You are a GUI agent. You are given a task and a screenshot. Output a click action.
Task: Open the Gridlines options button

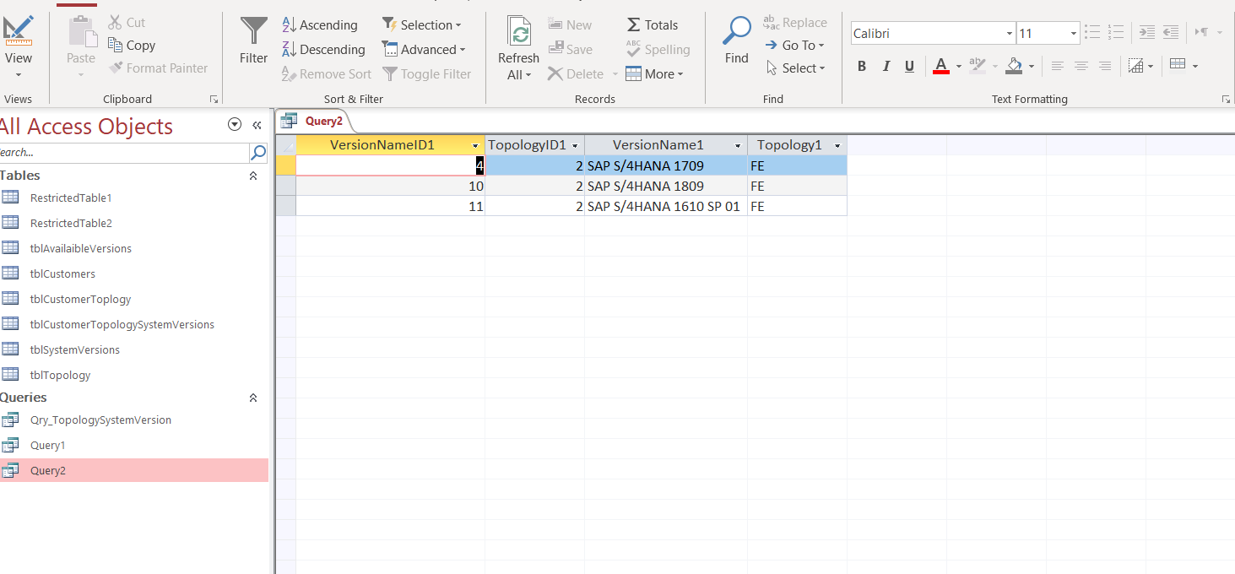[x=1141, y=67]
